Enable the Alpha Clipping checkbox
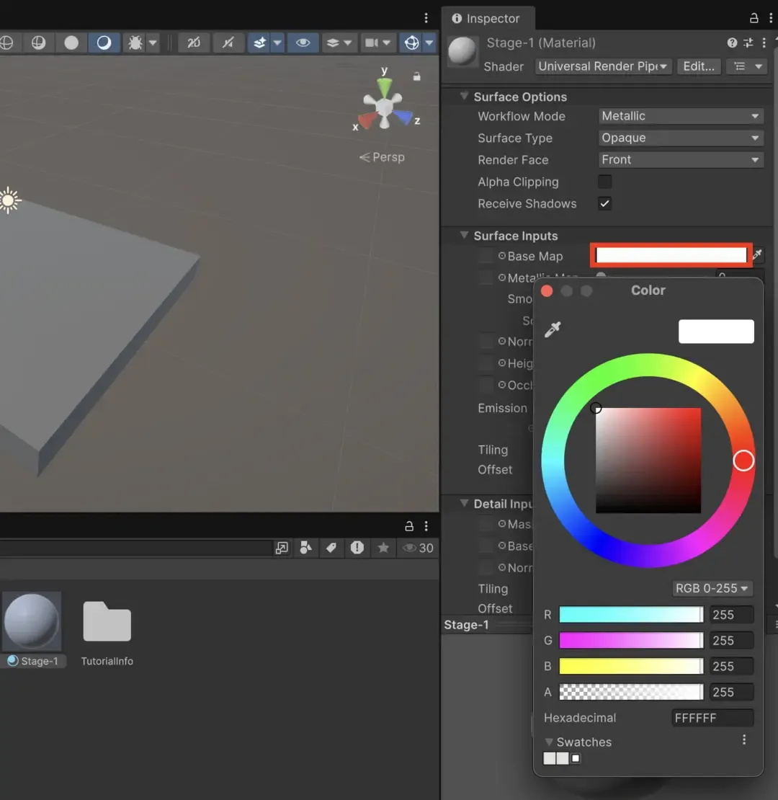778x800 pixels. coord(605,182)
